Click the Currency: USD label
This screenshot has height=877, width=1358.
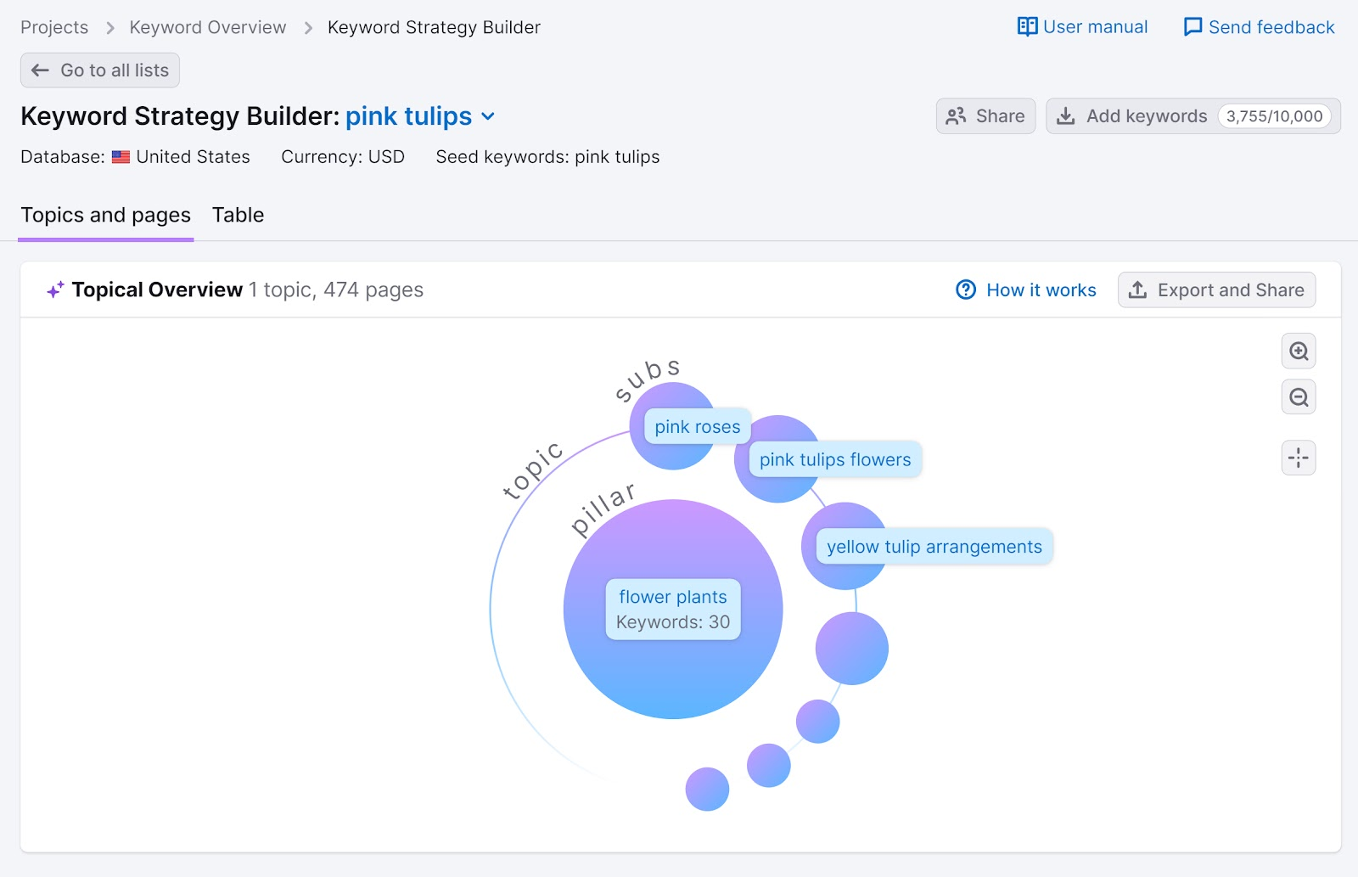(343, 157)
